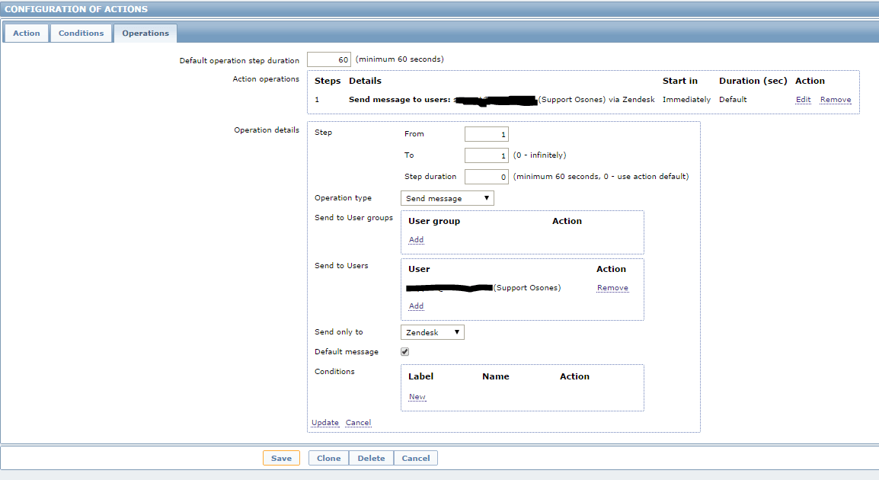Image resolution: width=879 pixels, height=480 pixels.
Task: Open the Operation type dropdown
Action: click(447, 197)
